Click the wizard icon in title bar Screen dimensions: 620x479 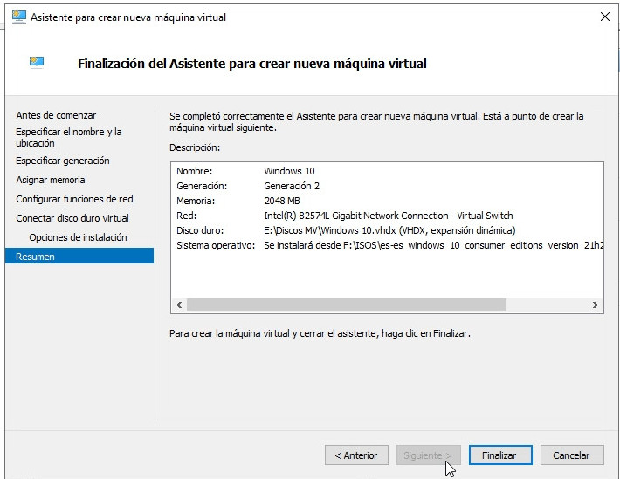coord(18,17)
